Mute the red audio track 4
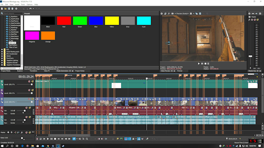The height and width of the screenshot is (148, 264). (26, 108)
